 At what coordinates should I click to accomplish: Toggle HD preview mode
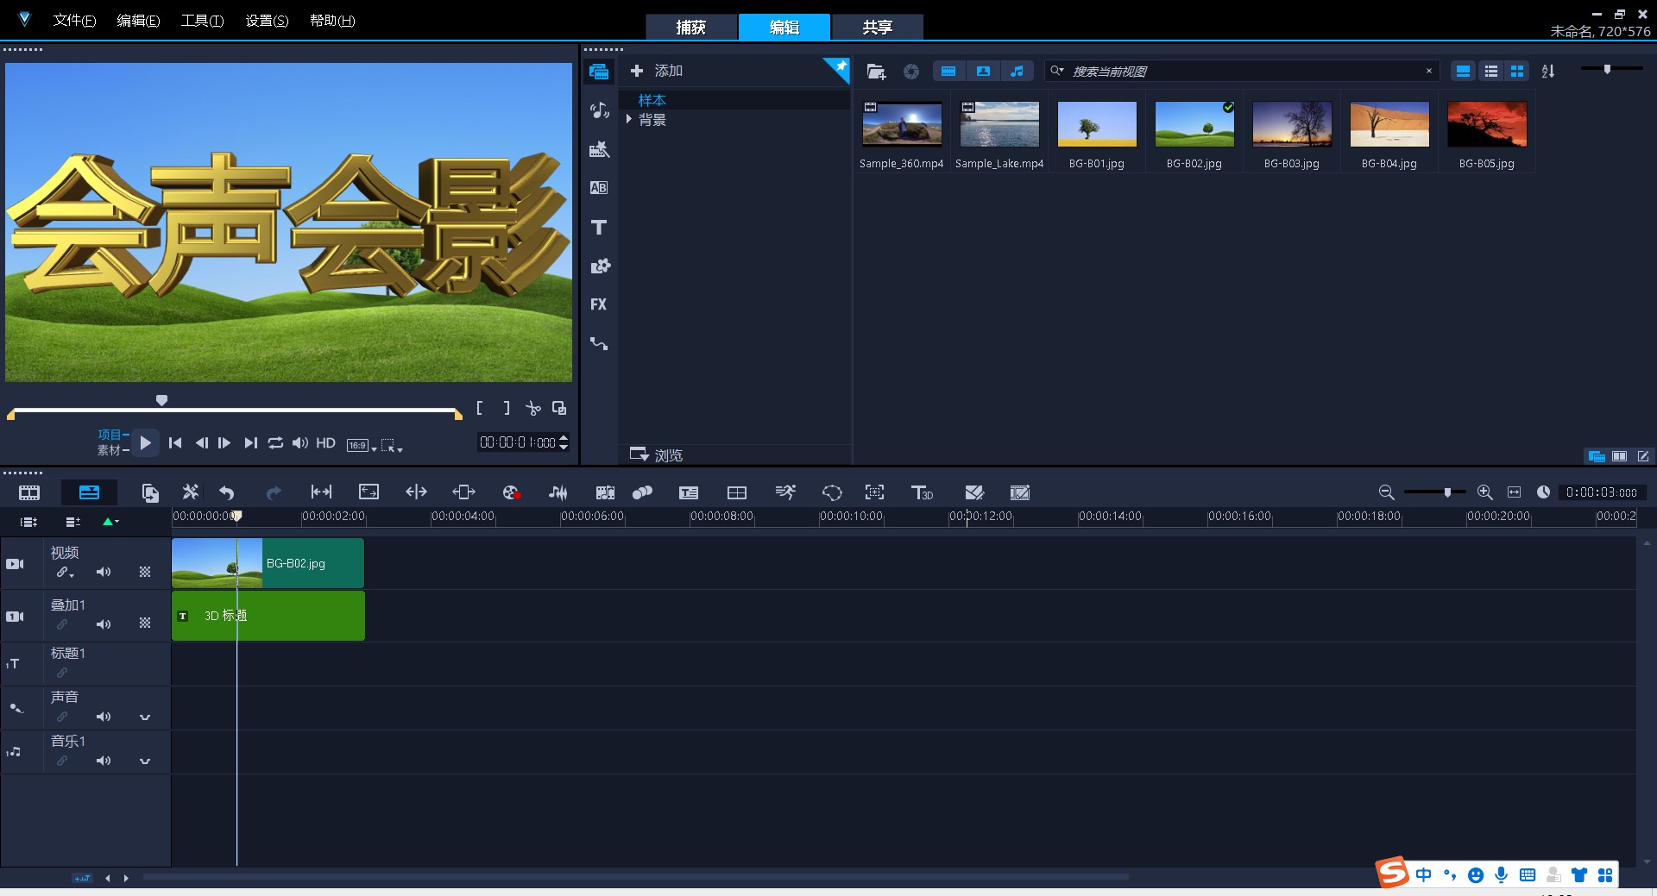click(x=325, y=442)
